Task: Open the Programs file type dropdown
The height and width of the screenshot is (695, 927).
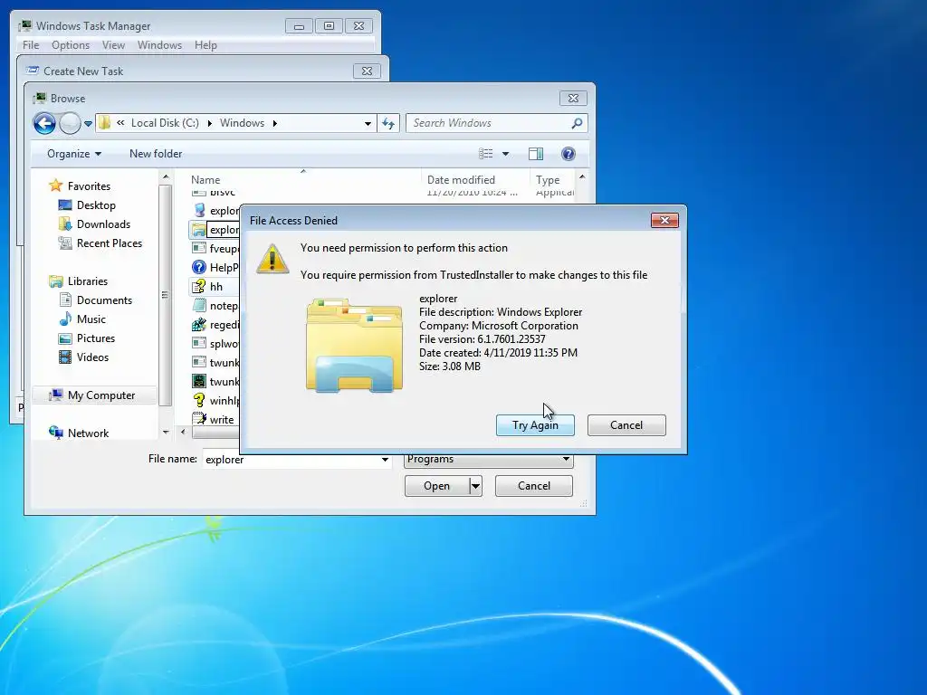Action: 488,460
